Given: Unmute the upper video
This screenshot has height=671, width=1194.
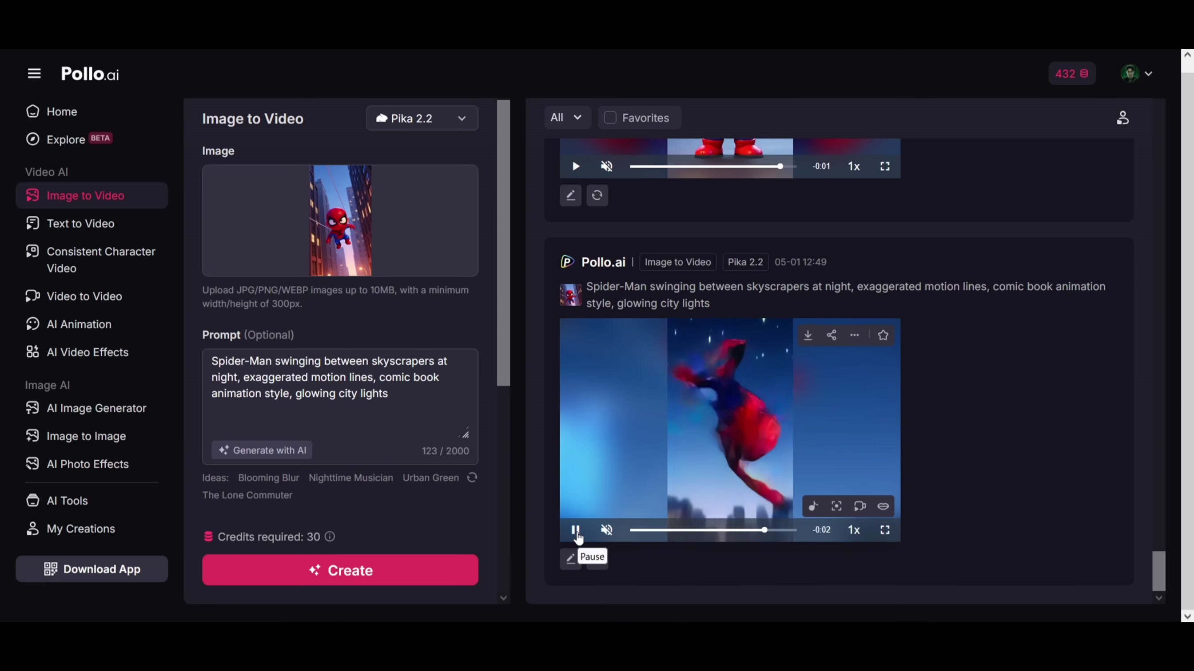Looking at the screenshot, I should pos(607,166).
